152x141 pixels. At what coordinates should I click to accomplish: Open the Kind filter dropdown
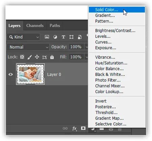[24, 37]
